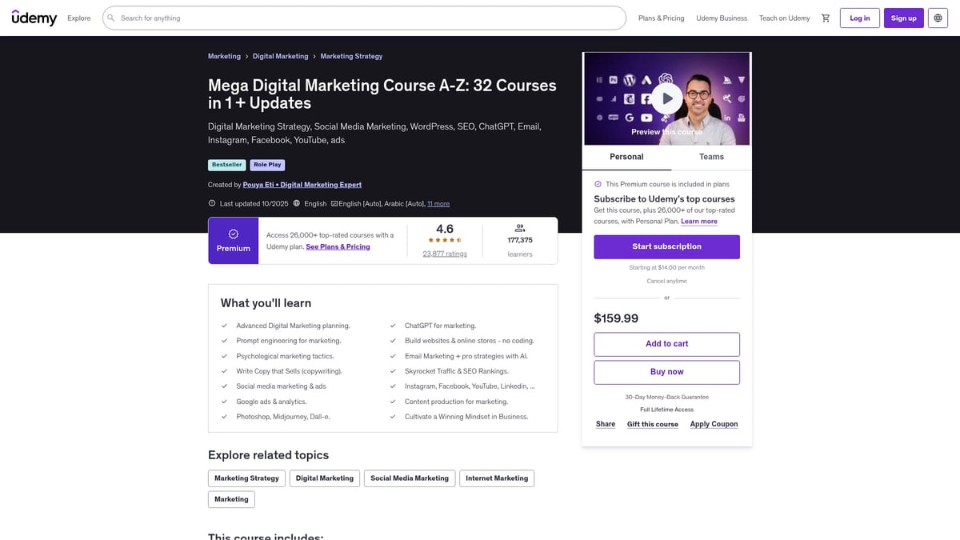Click the purple Premium badge icon

pos(233,233)
